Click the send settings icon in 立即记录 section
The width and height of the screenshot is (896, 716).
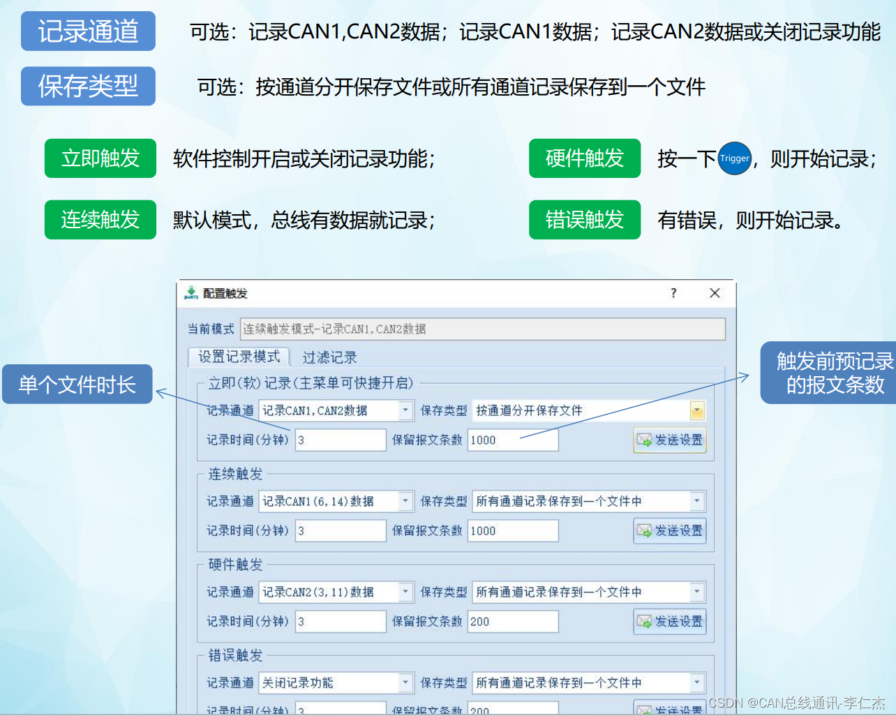pyautogui.click(x=669, y=440)
